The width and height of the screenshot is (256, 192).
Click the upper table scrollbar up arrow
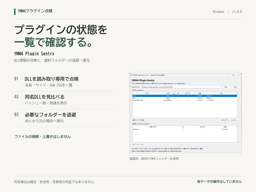tap(238, 93)
